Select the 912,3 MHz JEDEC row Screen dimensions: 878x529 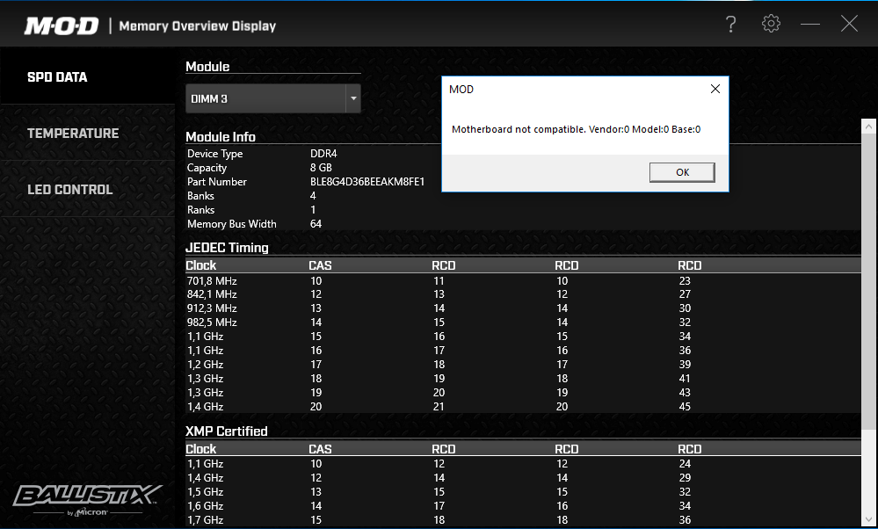(523, 308)
